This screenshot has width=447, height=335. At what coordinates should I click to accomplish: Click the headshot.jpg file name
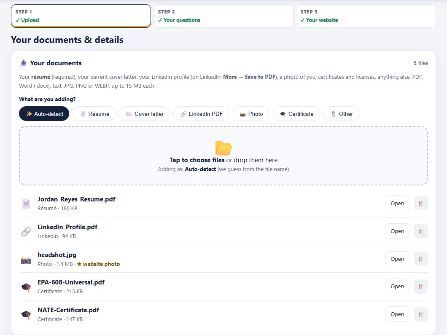tap(57, 255)
